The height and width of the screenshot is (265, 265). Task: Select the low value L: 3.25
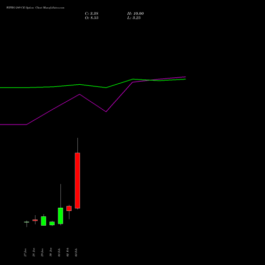pyautogui.click(x=134, y=18)
